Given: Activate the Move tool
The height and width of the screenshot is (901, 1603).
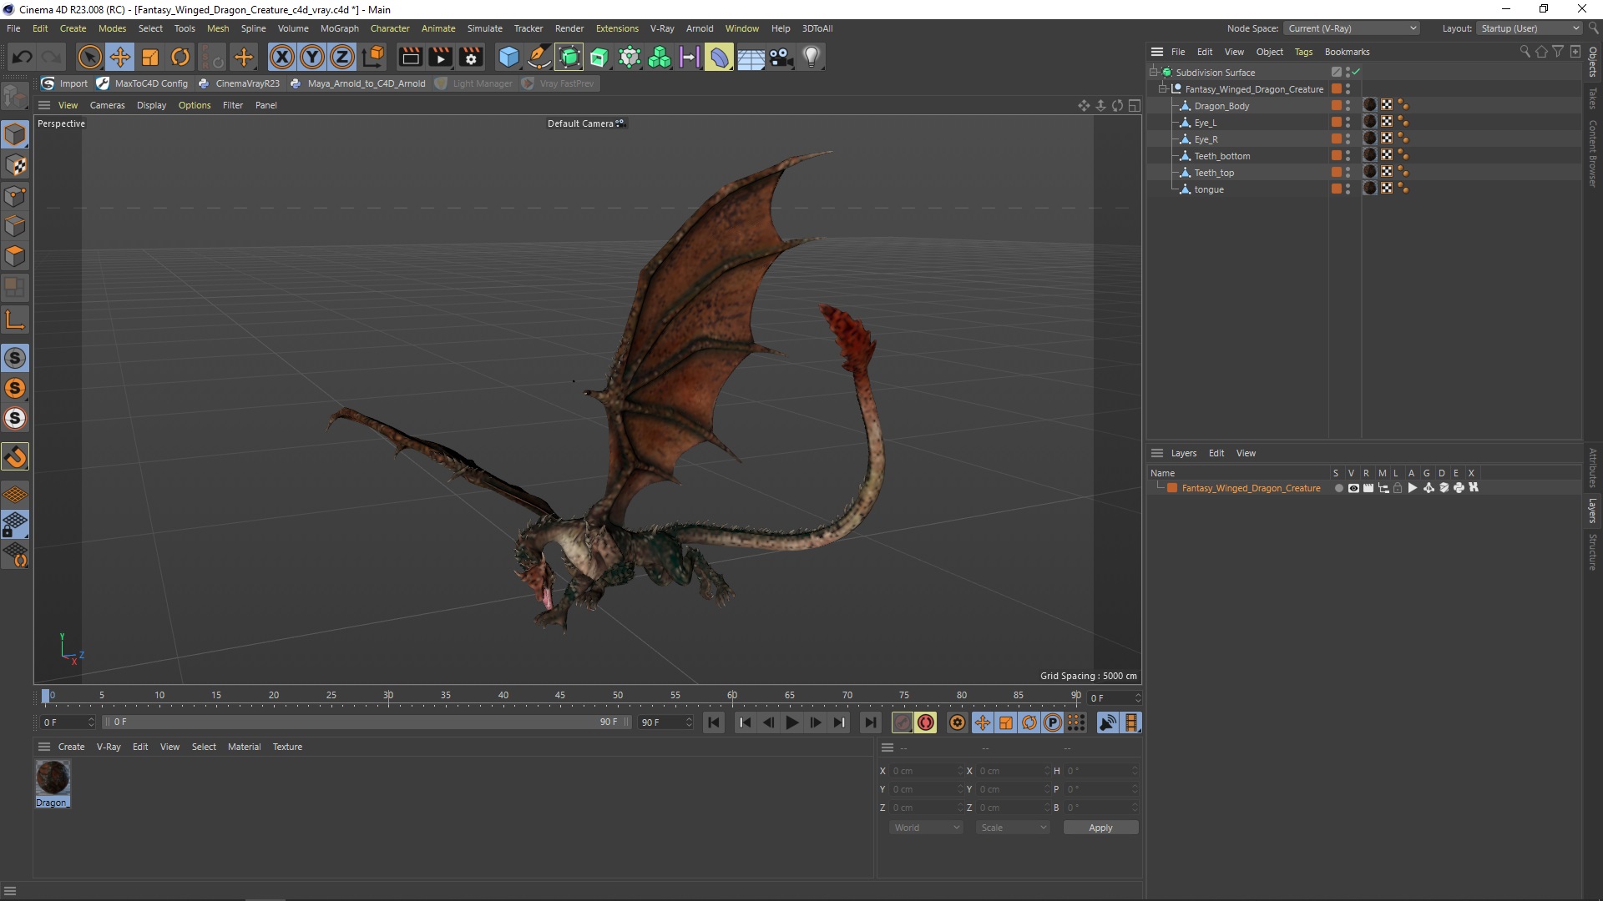Looking at the screenshot, I should [120, 57].
